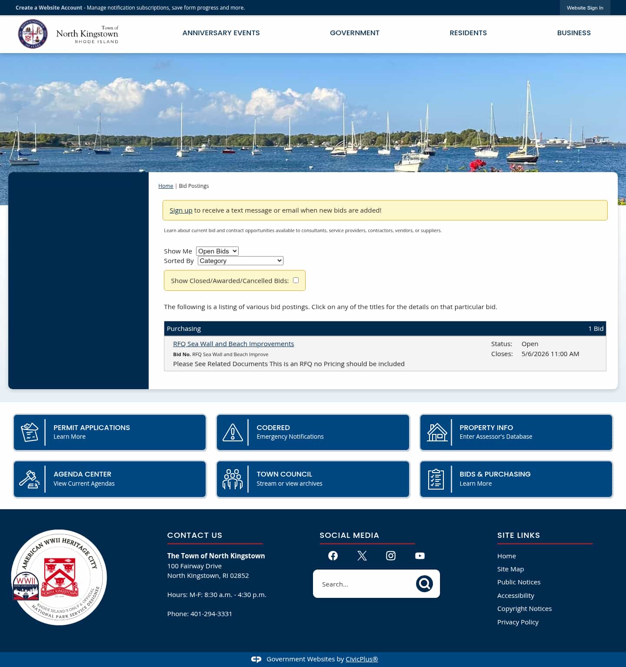Viewport: 626px width, 667px height.
Task: Open RFQ Sea Wall and Beach Improvements
Action: (x=233, y=344)
